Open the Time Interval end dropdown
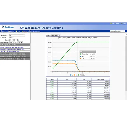 coord(20,42)
